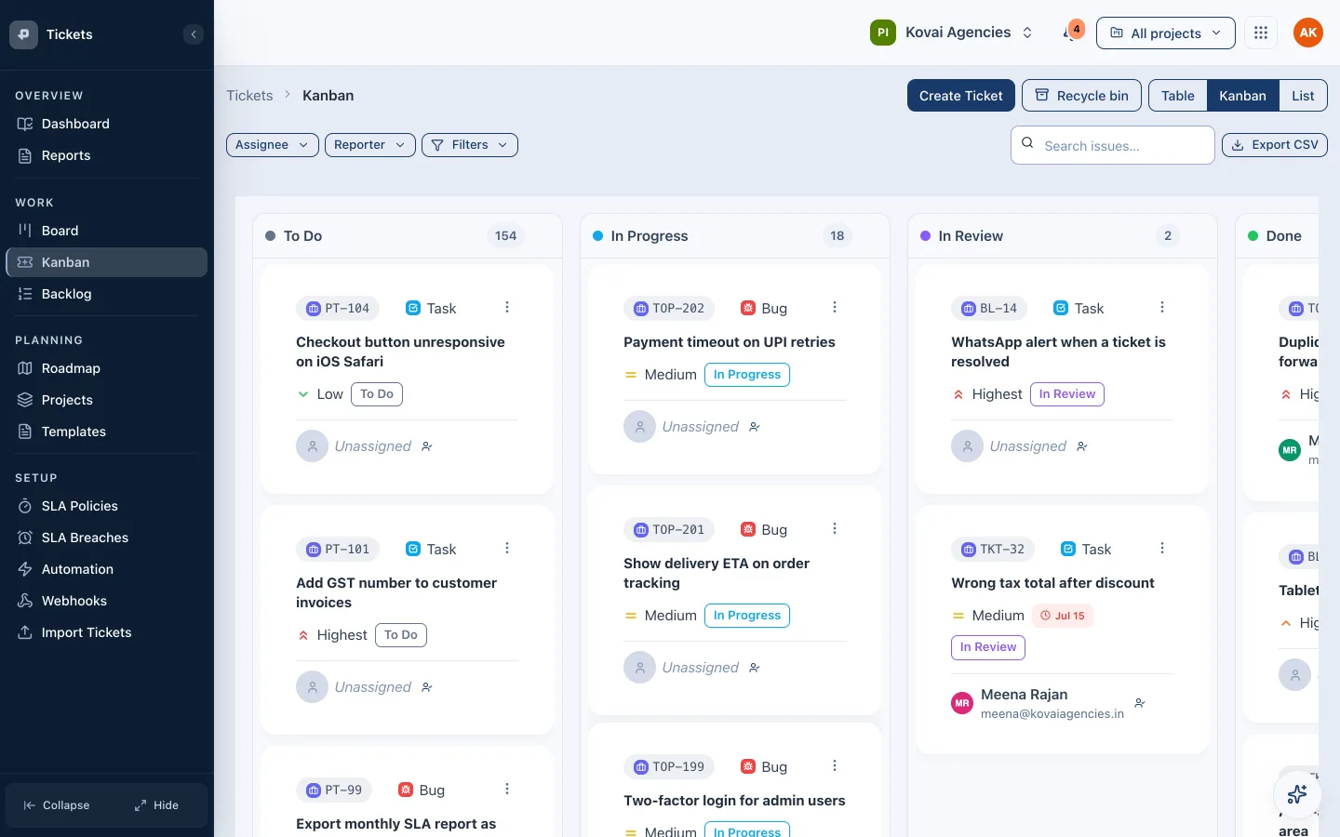This screenshot has height=837, width=1340.
Task: Select the Kanban view tab
Action: [1243, 96]
